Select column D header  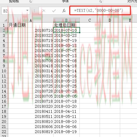click(110, 20)
